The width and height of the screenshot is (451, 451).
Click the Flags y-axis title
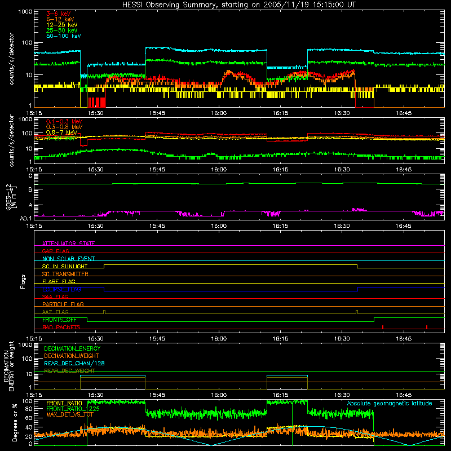[23, 281]
